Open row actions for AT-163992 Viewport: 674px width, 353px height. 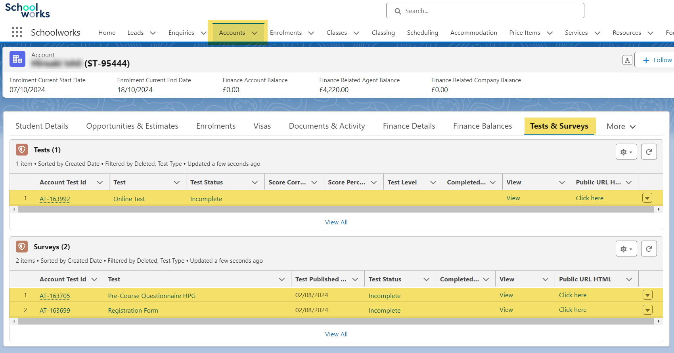pyautogui.click(x=647, y=198)
